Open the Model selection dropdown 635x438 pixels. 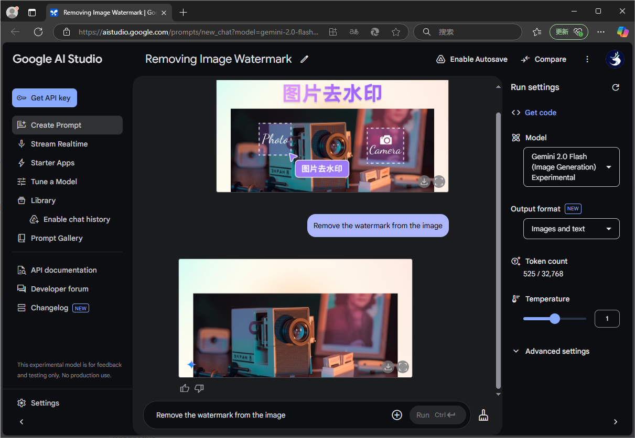click(571, 167)
